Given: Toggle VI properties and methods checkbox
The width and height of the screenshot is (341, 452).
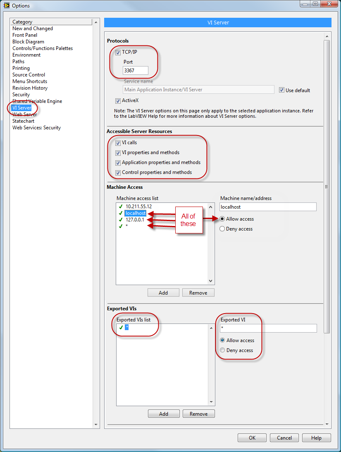Looking at the screenshot, I should pyautogui.click(x=118, y=153).
